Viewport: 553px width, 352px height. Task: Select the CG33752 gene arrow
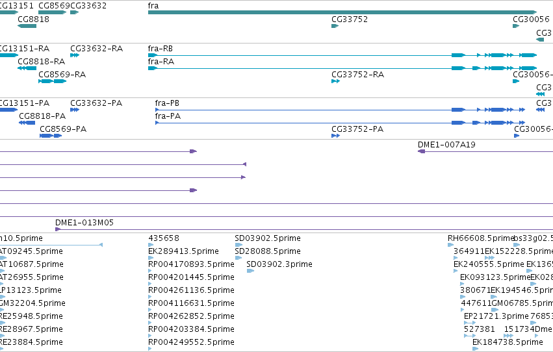click(x=335, y=26)
